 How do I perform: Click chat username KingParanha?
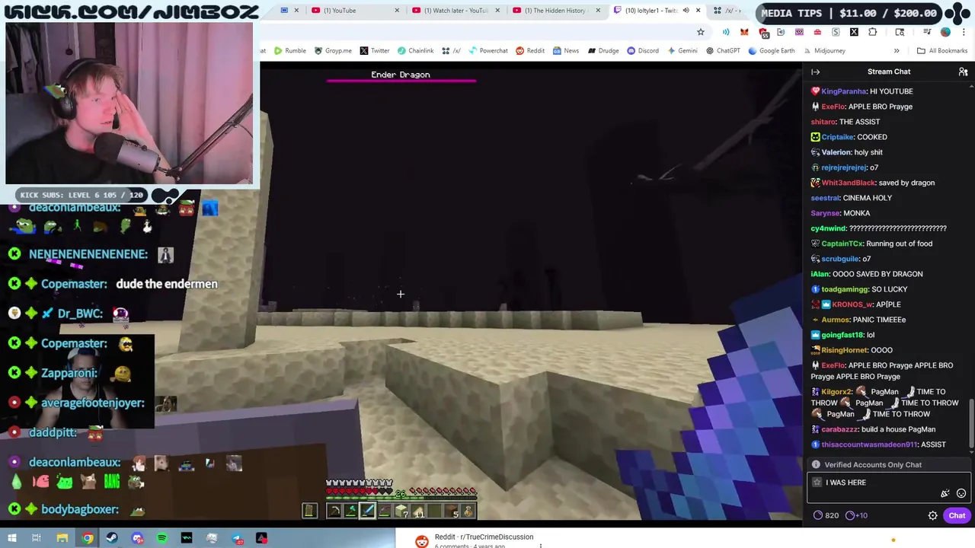(844, 91)
